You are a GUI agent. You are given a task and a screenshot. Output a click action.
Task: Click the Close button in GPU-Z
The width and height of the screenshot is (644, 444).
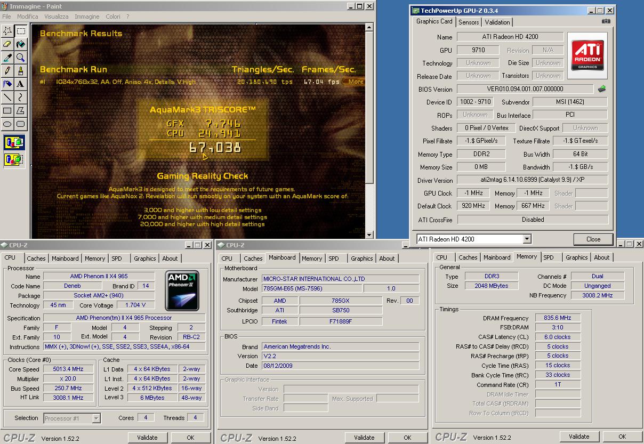(x=593, y=239)
